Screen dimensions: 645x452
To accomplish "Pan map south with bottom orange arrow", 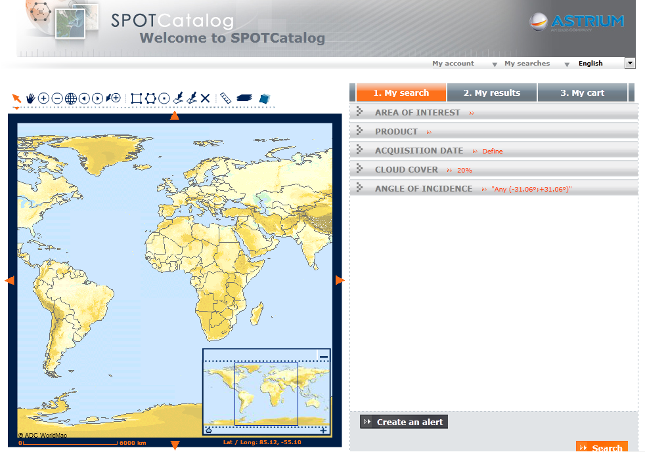I will (x=175, y=445).
